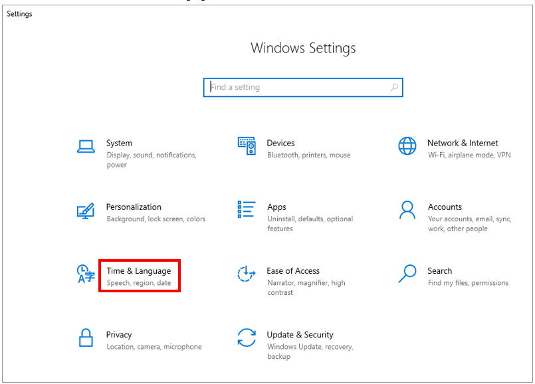Screen dimensions: 535x384
Task: Open the Time & Language settings link
Action: click(x=138, y=271)
